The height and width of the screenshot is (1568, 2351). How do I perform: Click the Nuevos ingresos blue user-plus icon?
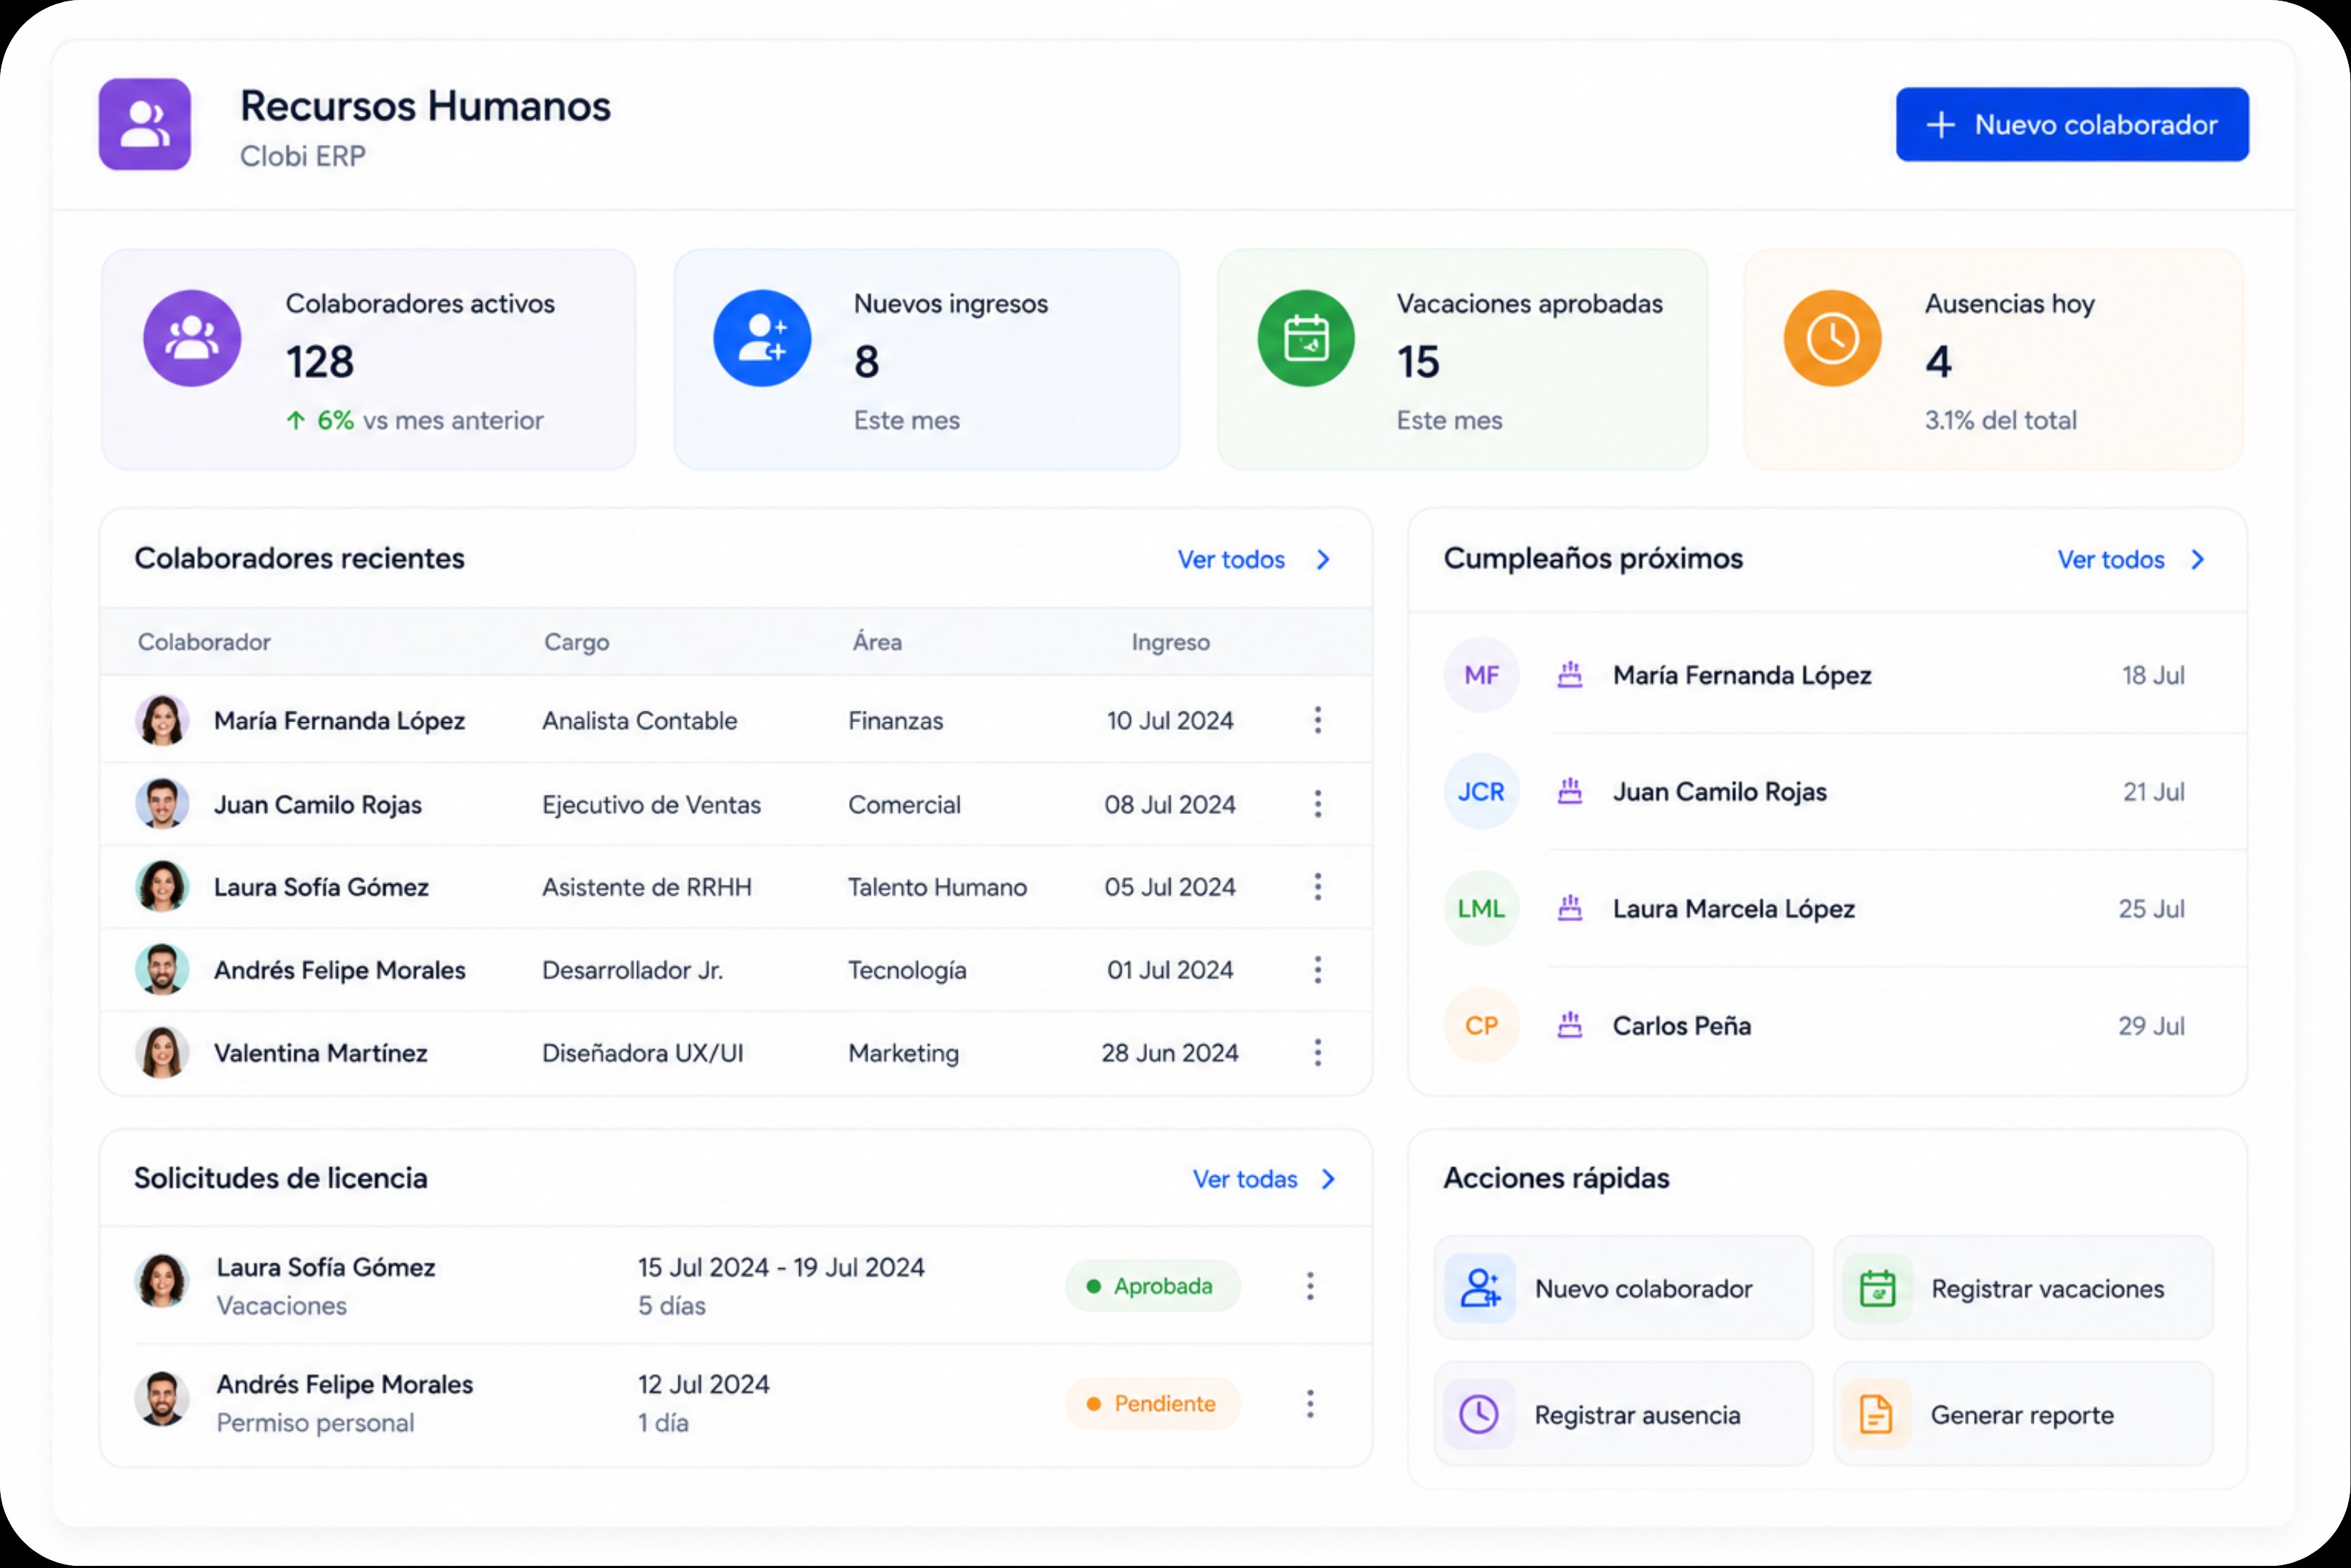click(x=762, y=338)
